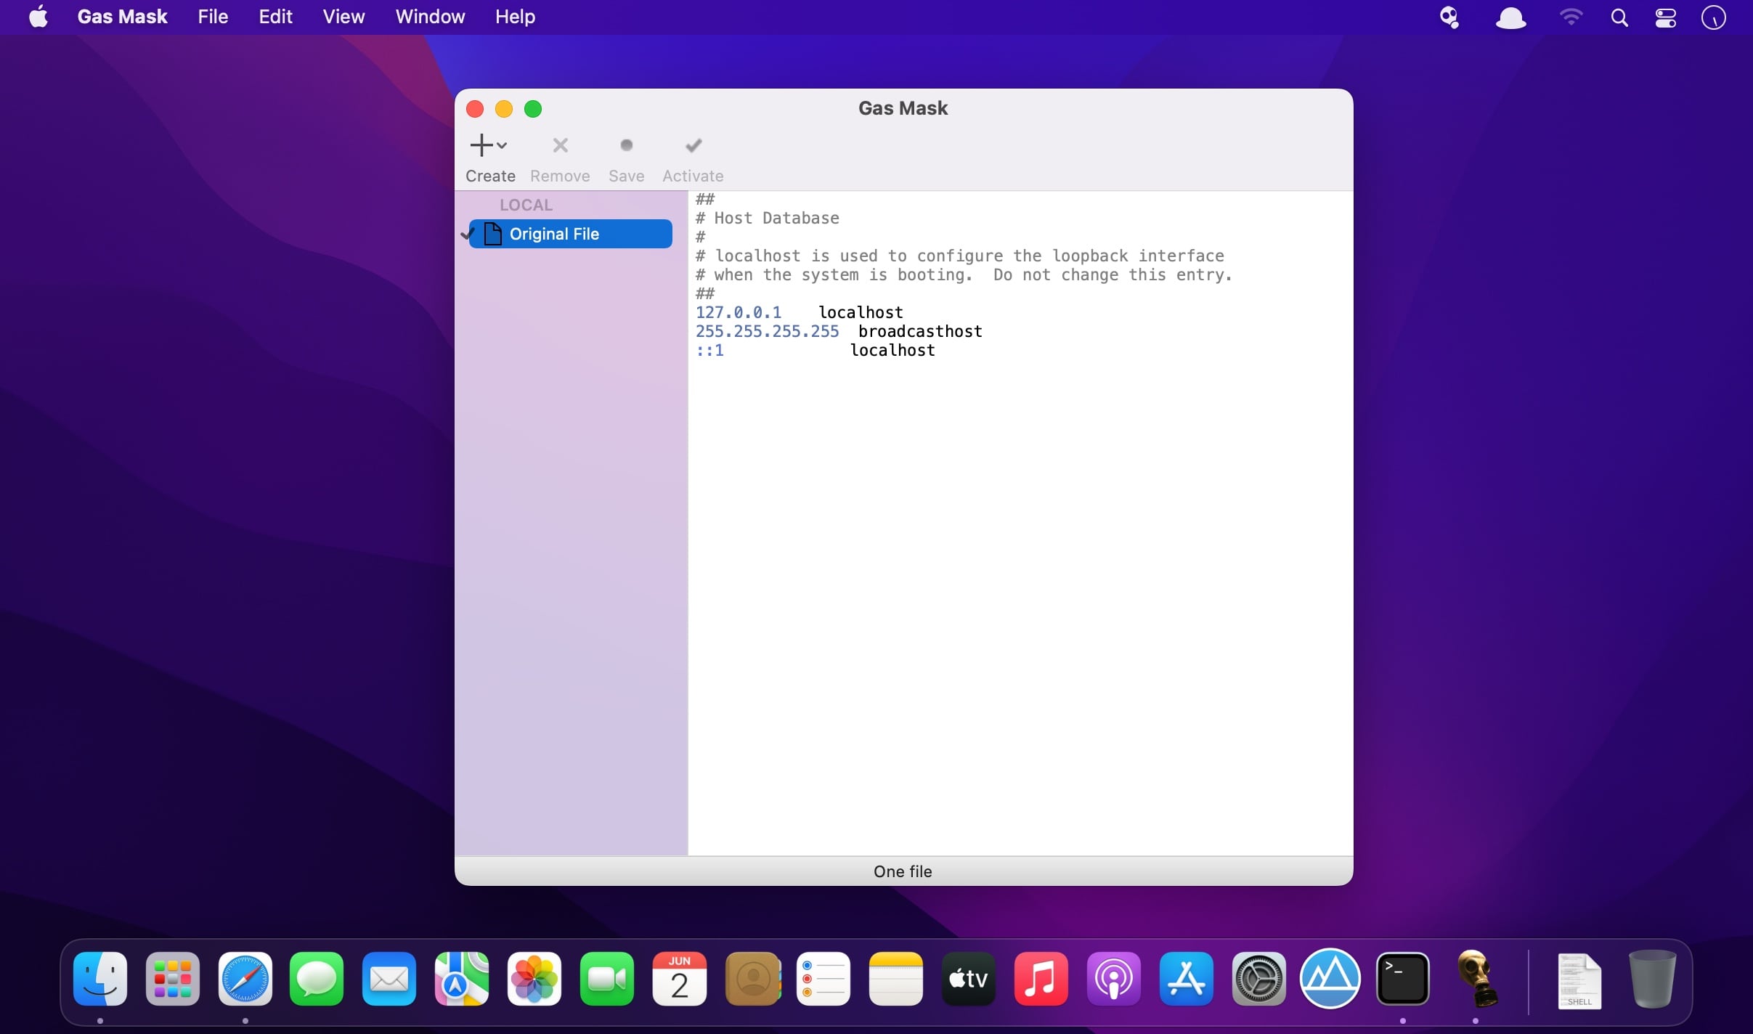The image size is (1753, 1034).
Task: Click the 'One file' status bar text
Action: (x=903, y=871)
